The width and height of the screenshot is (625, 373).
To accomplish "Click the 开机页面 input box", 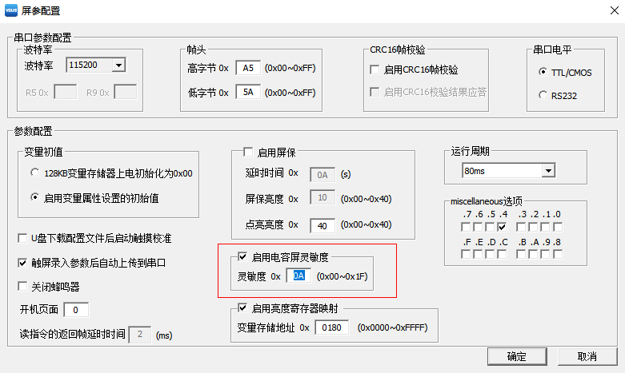I will 75,310.
